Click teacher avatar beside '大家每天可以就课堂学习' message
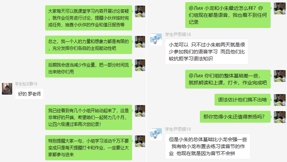287x162 pixels. coord(140,11)
